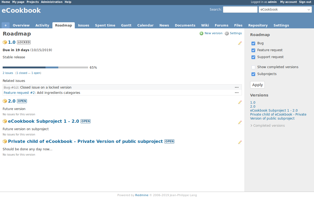Image resolution: width=314 pixels, height=198 pixels.
Task: Open the News tab
Action: click(x=164, y=25)
